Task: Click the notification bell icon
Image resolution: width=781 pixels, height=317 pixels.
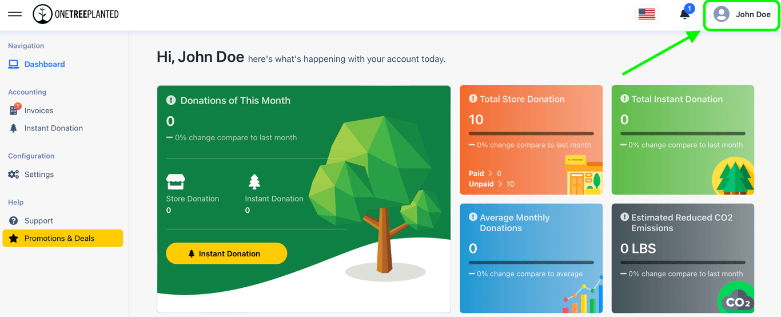Action: (684, 14)
